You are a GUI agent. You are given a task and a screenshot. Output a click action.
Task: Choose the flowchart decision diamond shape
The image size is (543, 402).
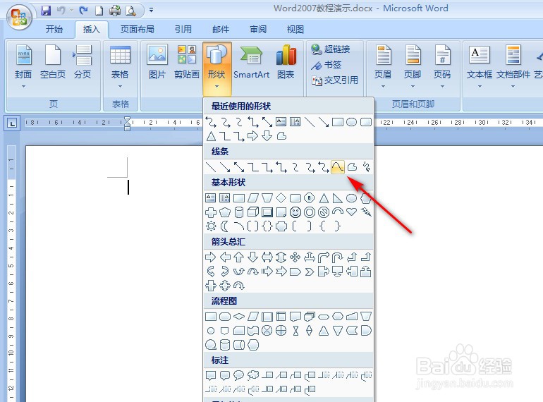(x=239, y=317)
